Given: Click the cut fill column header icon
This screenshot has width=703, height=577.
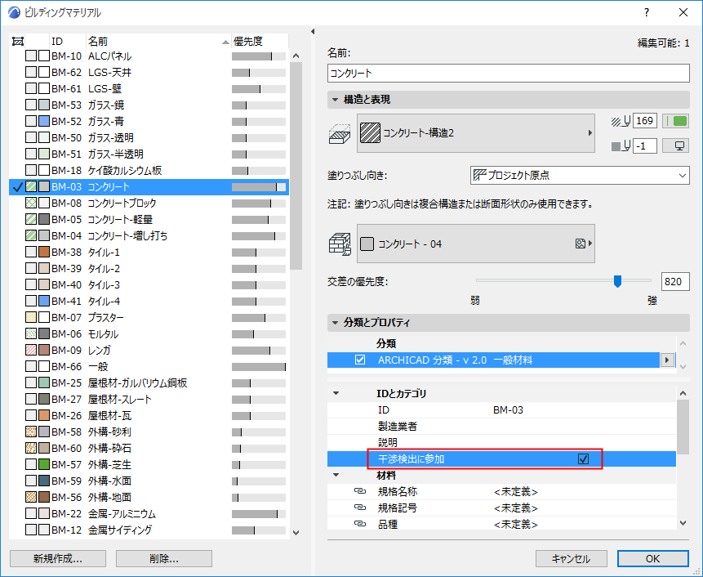Looking at the screenshot, I should click(17, 42).
